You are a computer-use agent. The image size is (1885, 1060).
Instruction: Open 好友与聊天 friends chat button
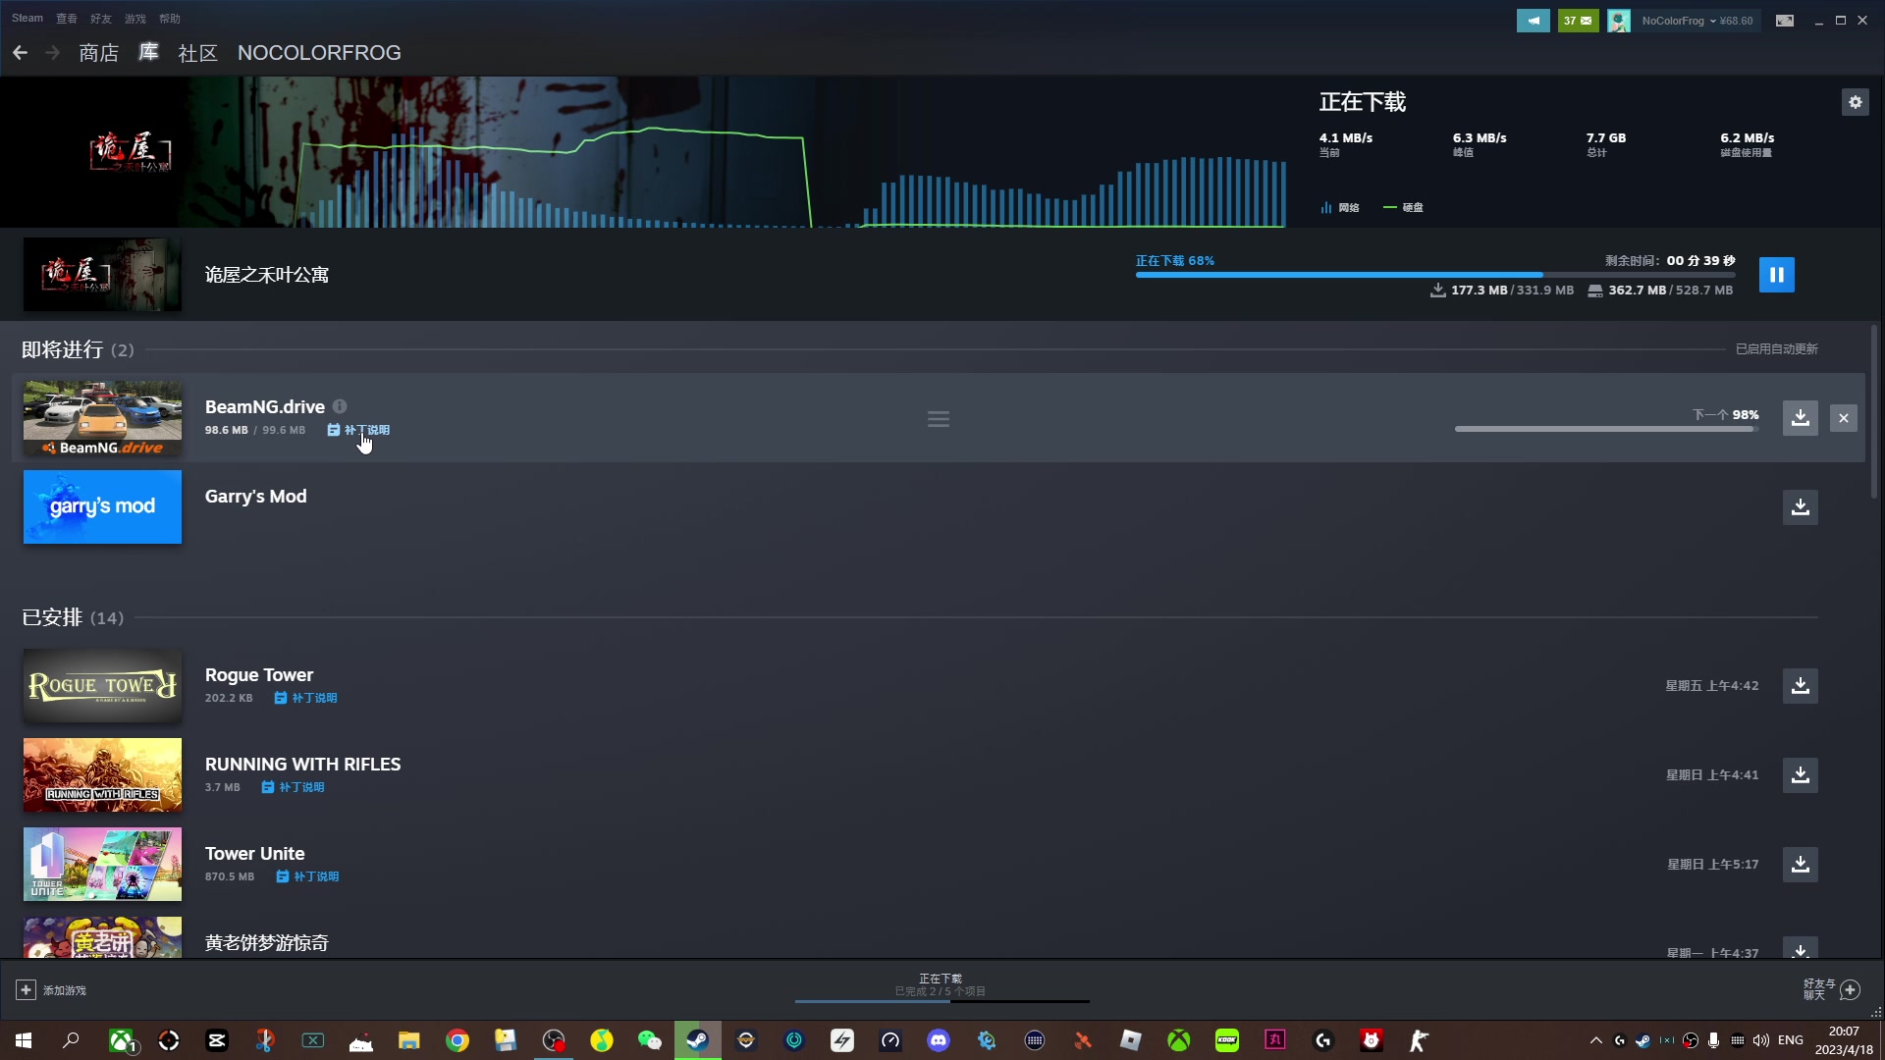(x=1832, y=989)
